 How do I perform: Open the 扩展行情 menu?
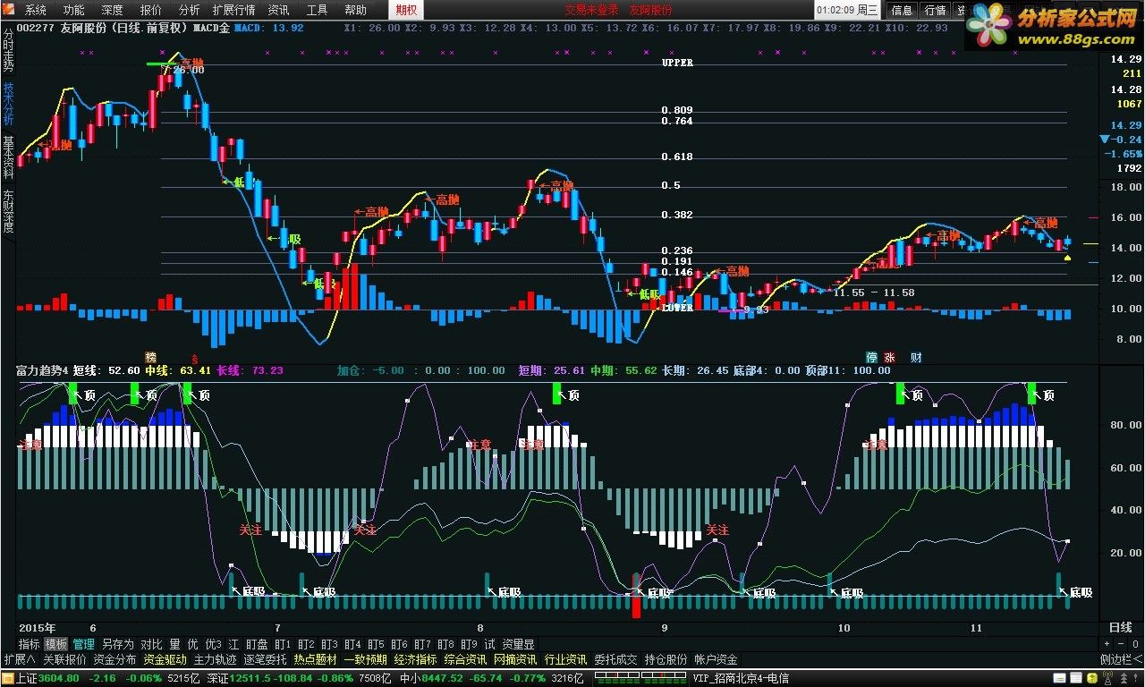233,10
